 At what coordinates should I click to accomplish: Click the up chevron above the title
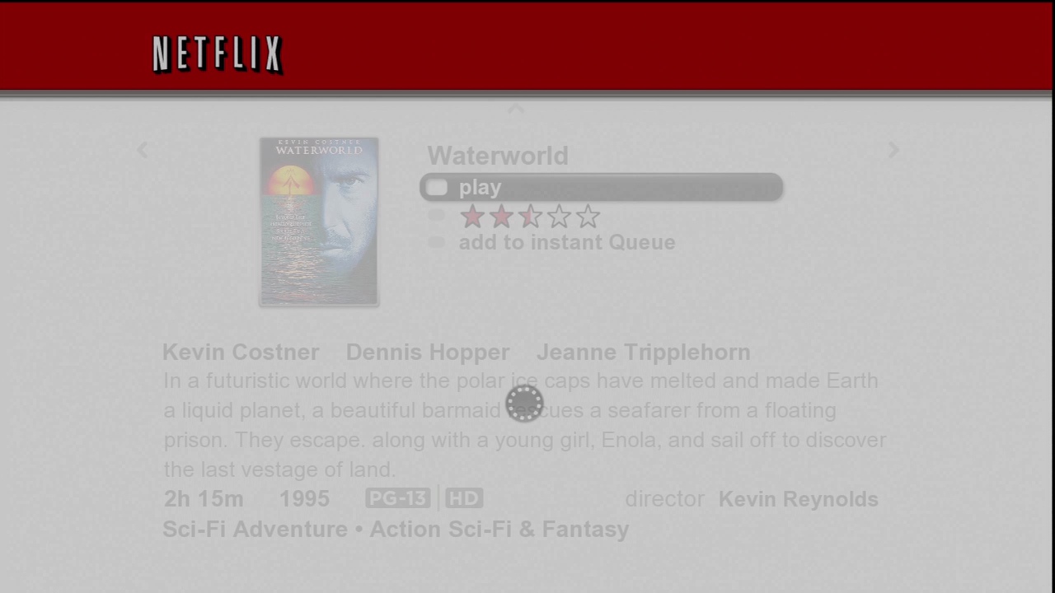(516, 108)
